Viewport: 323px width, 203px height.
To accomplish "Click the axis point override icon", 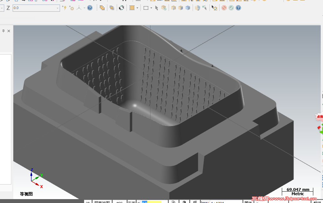I will 79,8.
